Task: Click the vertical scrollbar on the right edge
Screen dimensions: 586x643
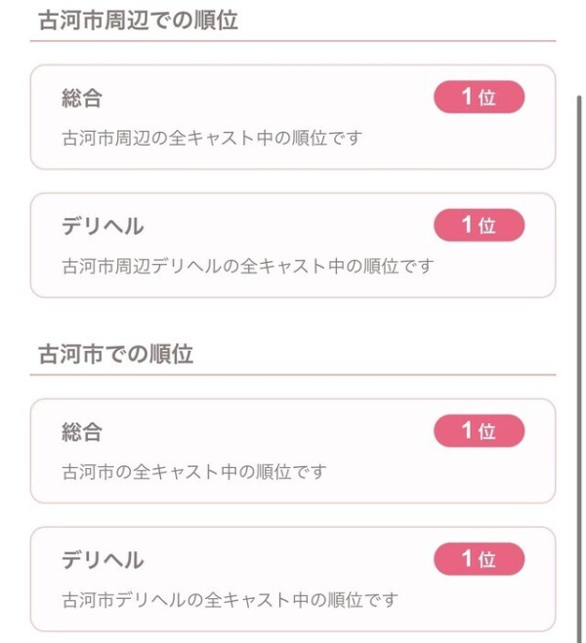Action: click(579, 342)
